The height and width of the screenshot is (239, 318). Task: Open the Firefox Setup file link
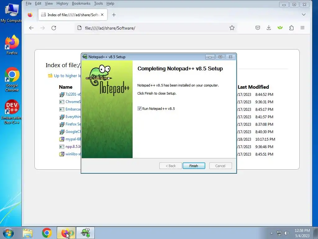click(73, 124)
